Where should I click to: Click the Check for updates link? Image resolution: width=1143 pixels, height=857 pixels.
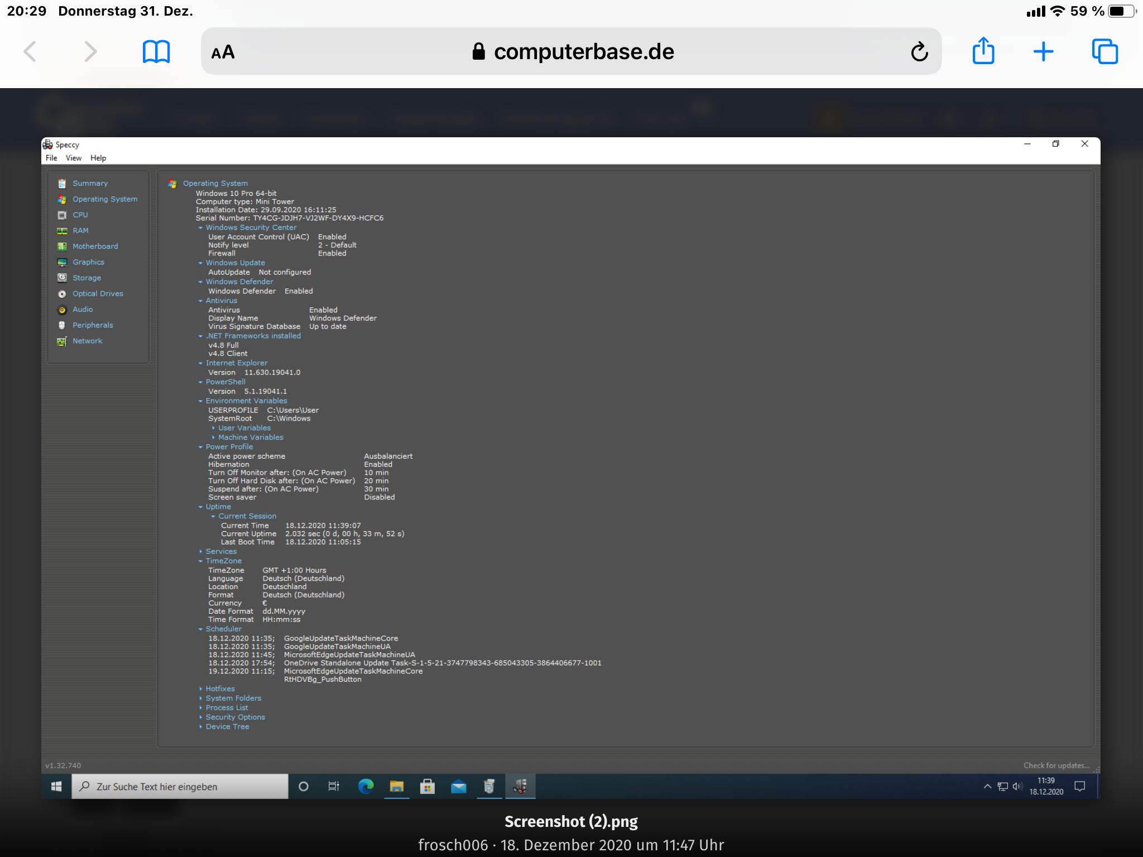coord(1055,765)
